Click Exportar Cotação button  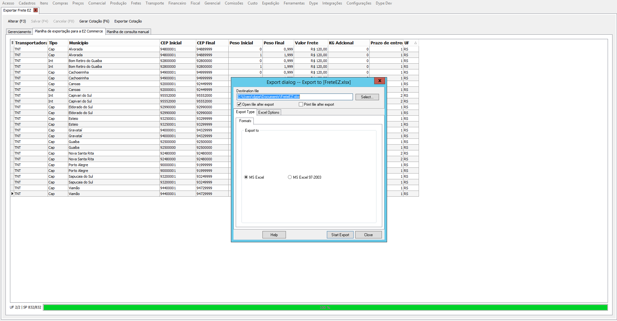[128, 21]
